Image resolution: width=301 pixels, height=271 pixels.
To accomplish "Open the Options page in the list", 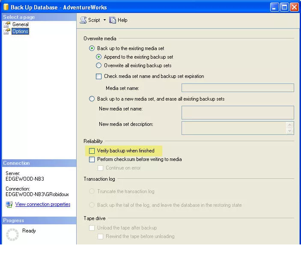I will tap(20, 31).
